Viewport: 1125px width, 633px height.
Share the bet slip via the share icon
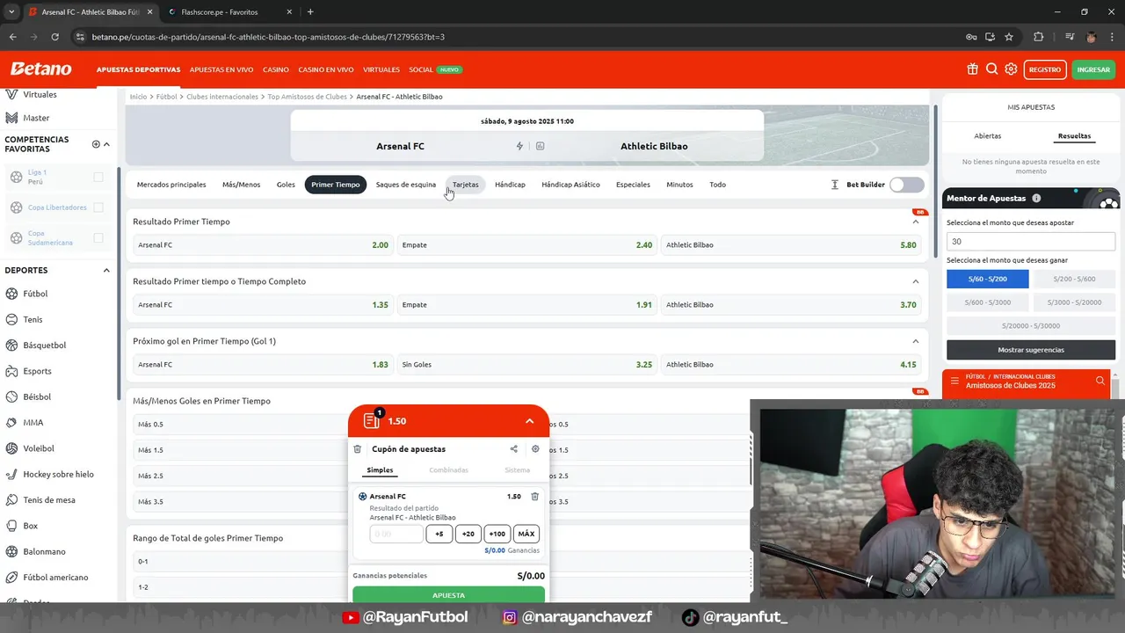point(513,449)
